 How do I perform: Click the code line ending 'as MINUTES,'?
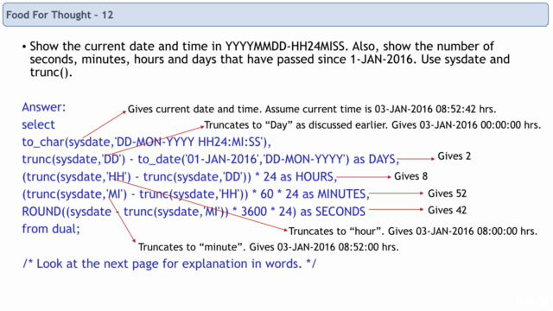click(x=195, y=194)
